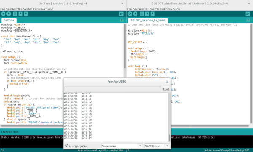The height and width of the screenshot is (152, 253).
Task: Open Súgó menu in SetTime window
Action: point(50,9)
